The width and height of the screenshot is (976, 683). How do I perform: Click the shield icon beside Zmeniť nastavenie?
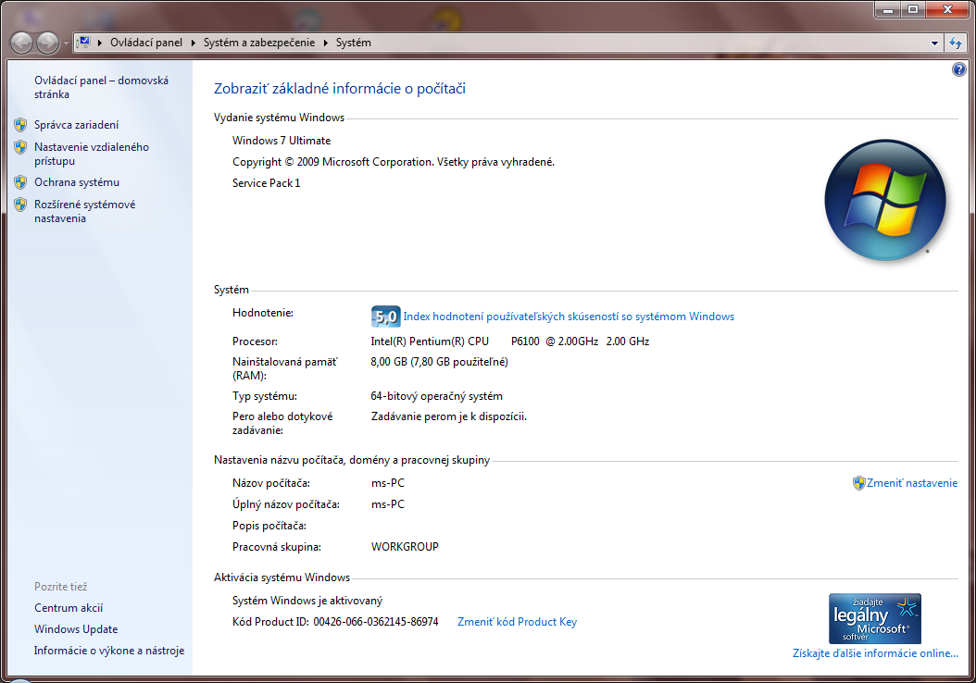(x=859, y=483)
